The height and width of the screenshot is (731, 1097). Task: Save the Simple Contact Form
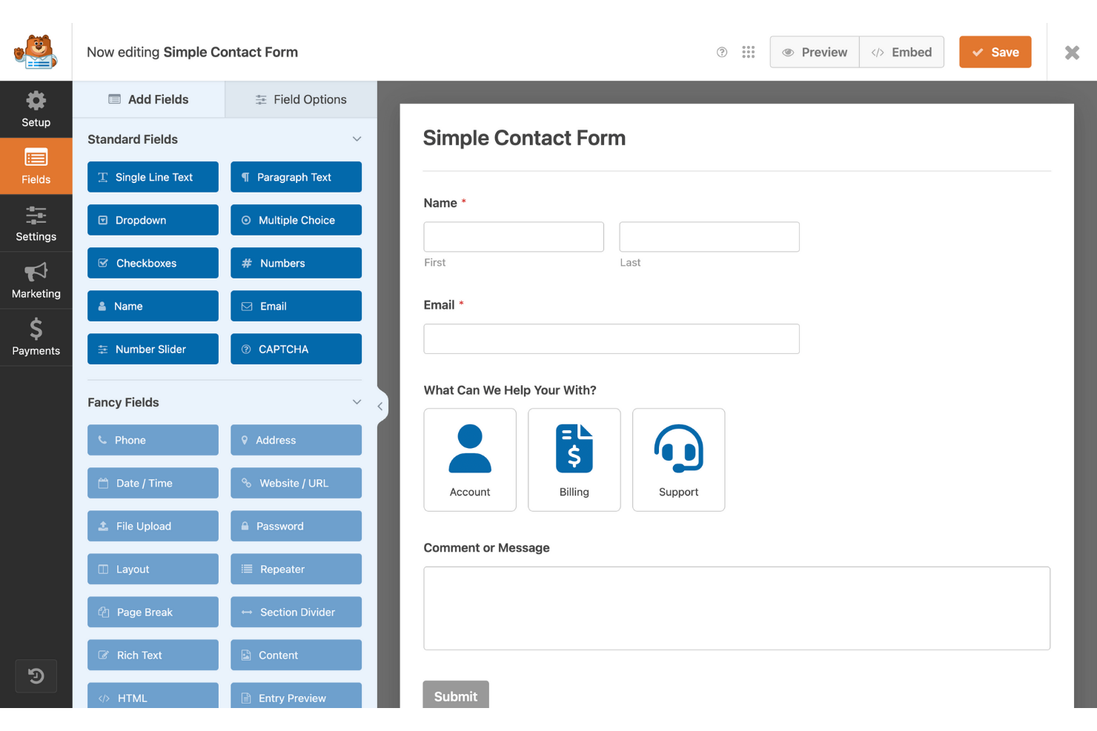[x=995, y=52]
